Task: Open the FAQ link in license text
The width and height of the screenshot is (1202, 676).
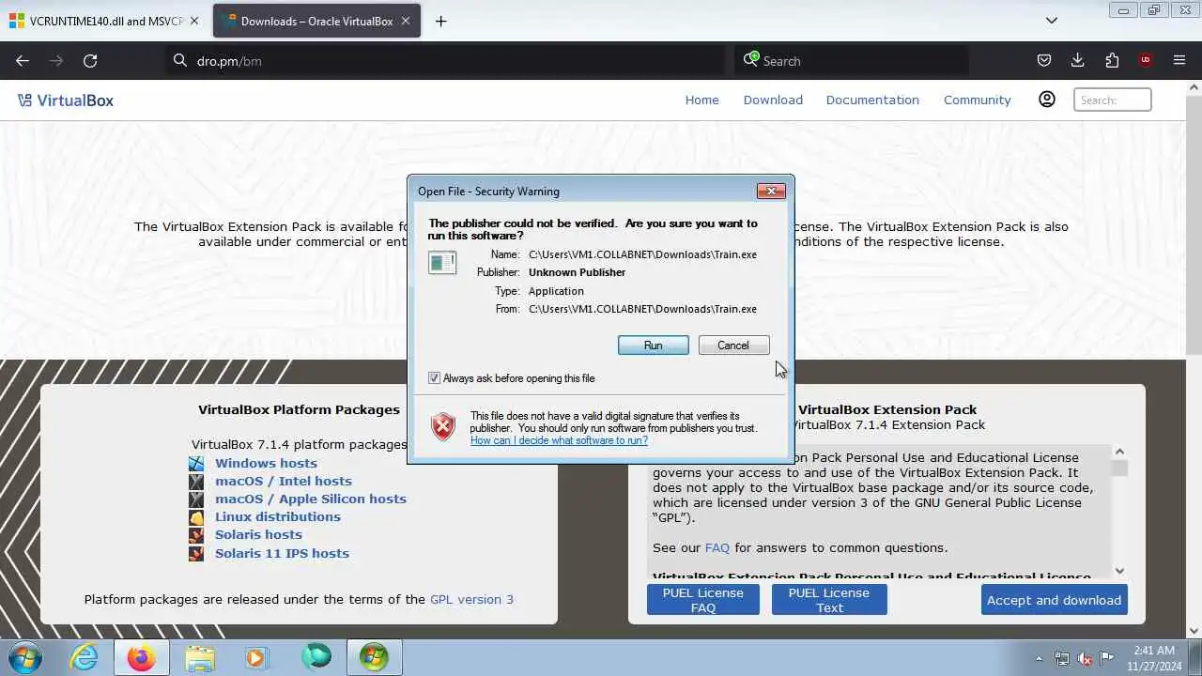Action: [717, 547]
